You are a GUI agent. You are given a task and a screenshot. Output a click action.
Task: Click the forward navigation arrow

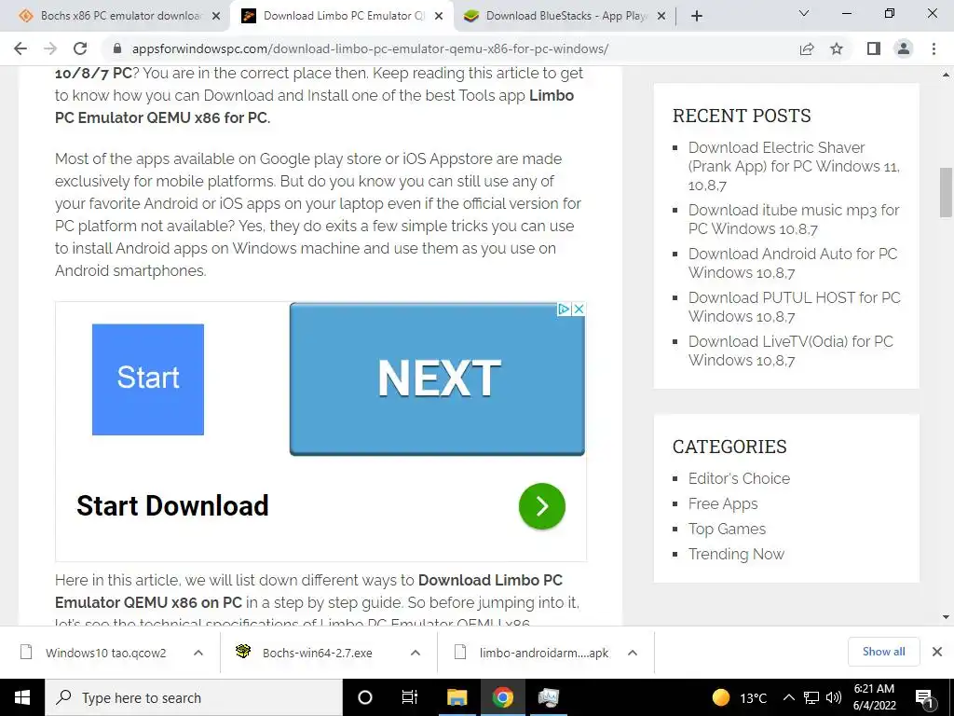[x=50, y=48]
